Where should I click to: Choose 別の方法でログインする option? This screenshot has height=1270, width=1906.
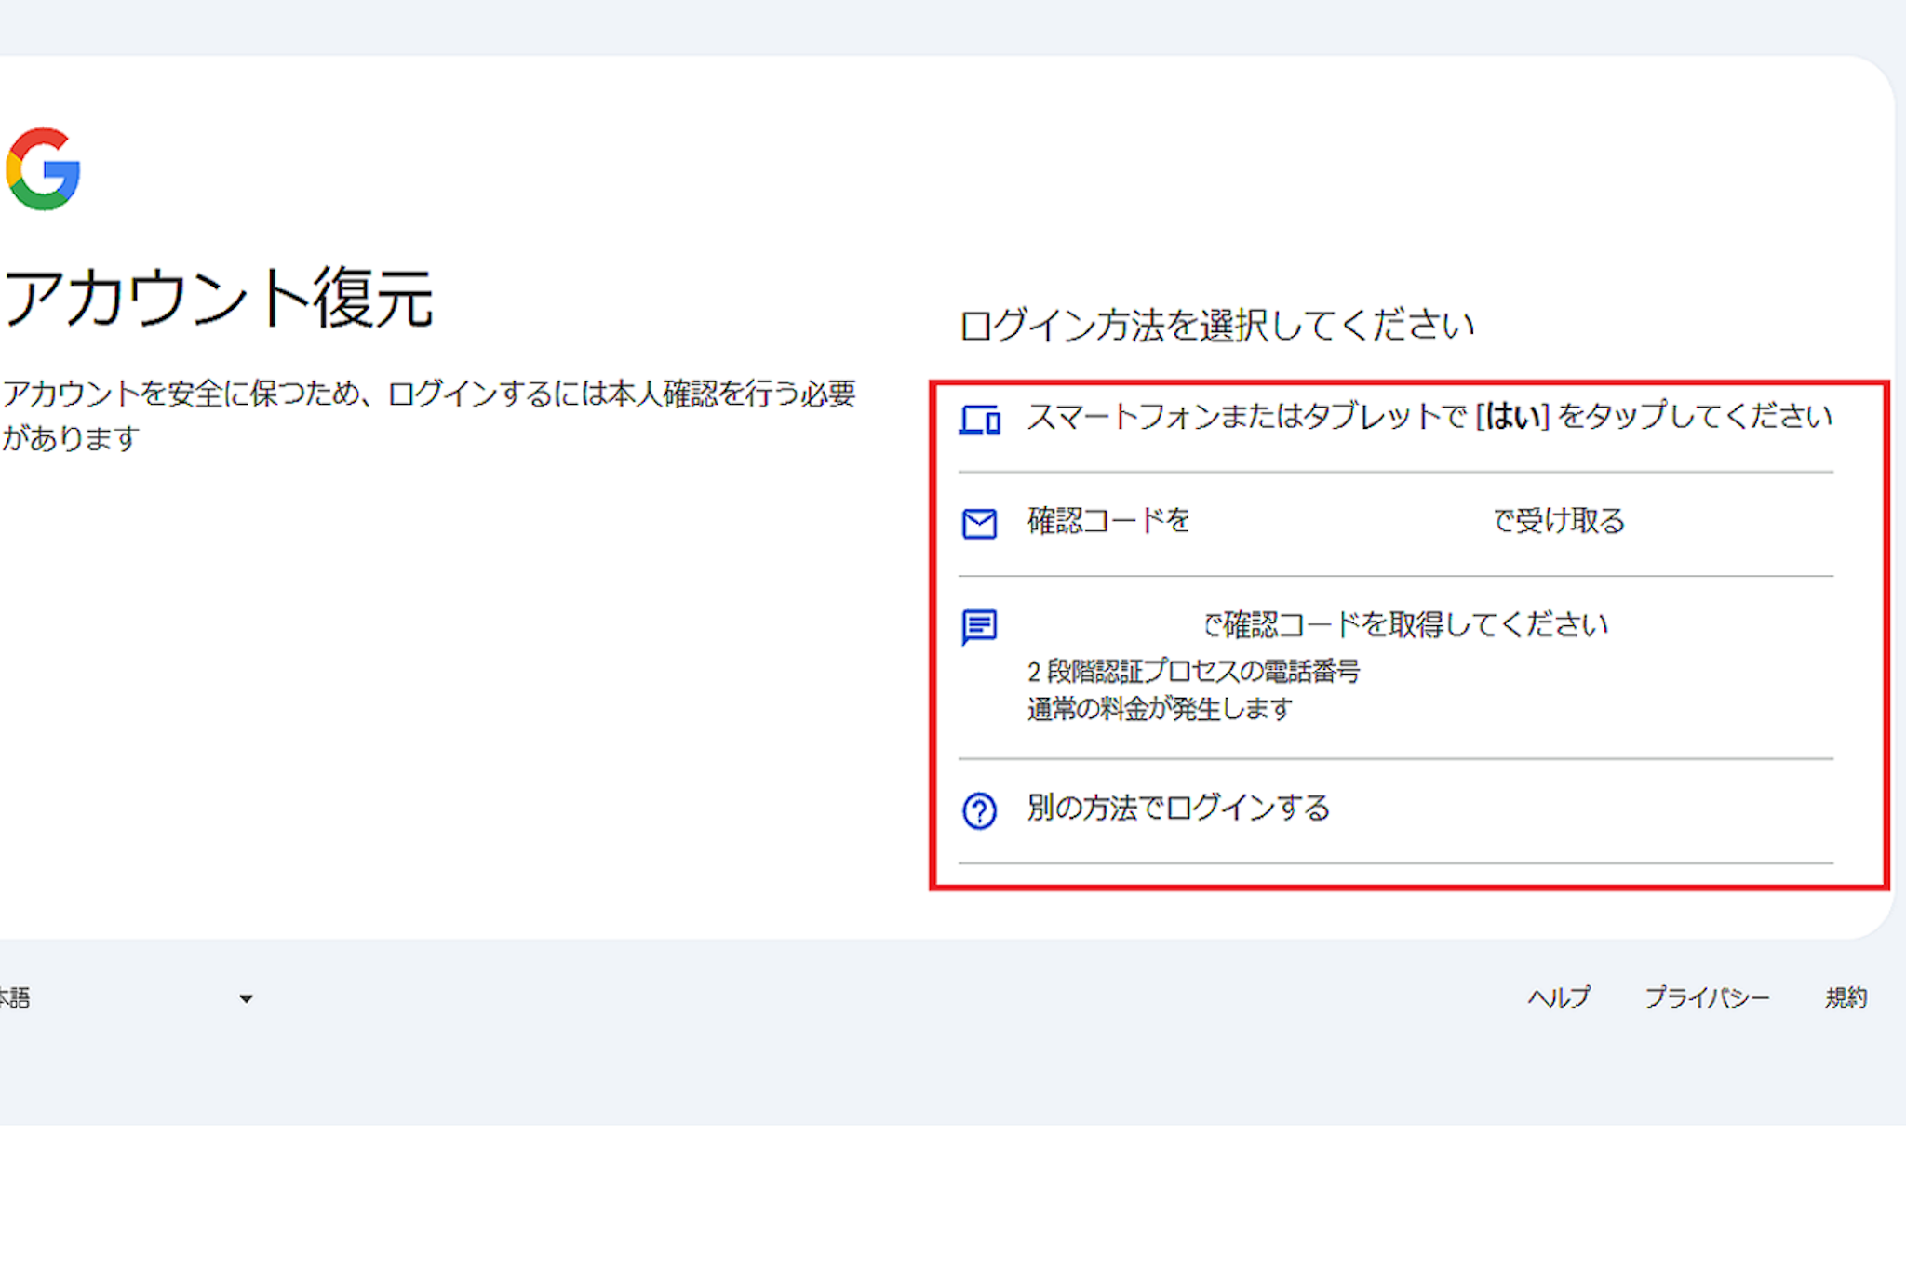1178,808
